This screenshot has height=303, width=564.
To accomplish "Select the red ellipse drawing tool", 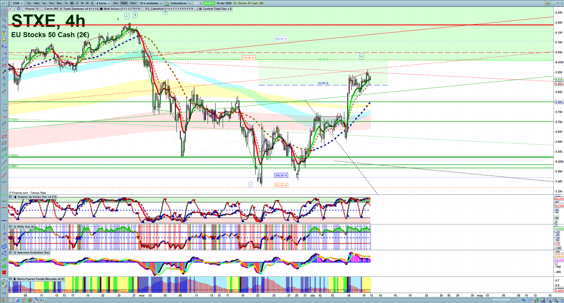I will (x=4, y=137).
